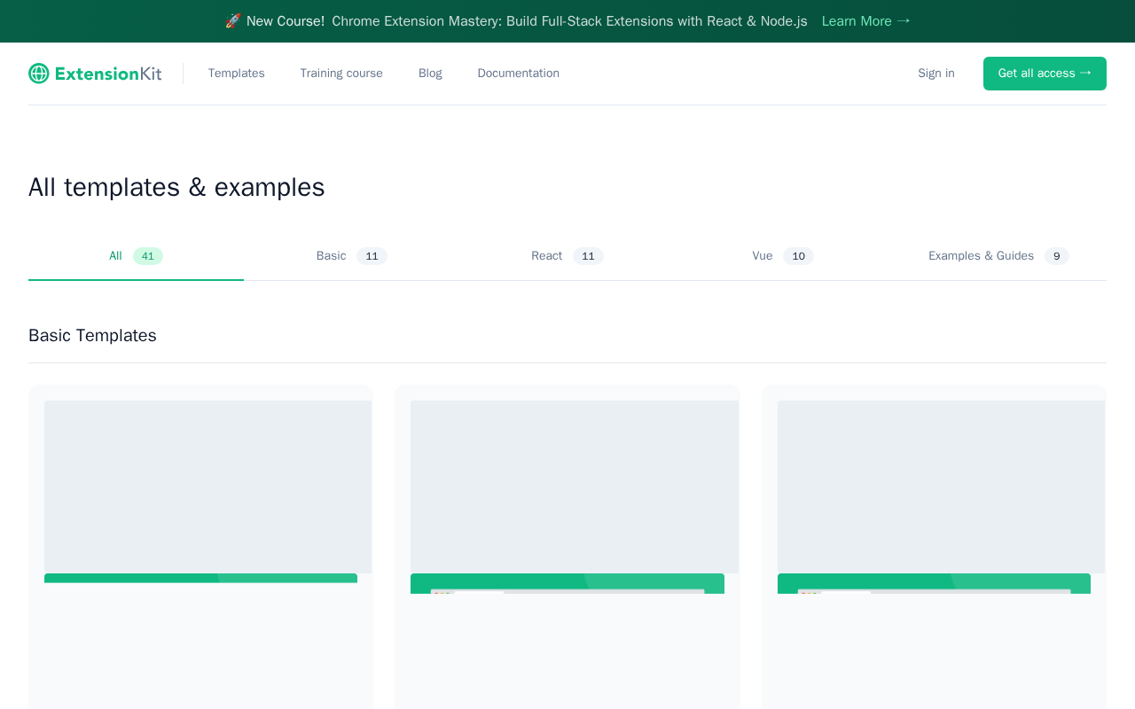
Task: Click the Get all access button
Action: pos(1045,74)
